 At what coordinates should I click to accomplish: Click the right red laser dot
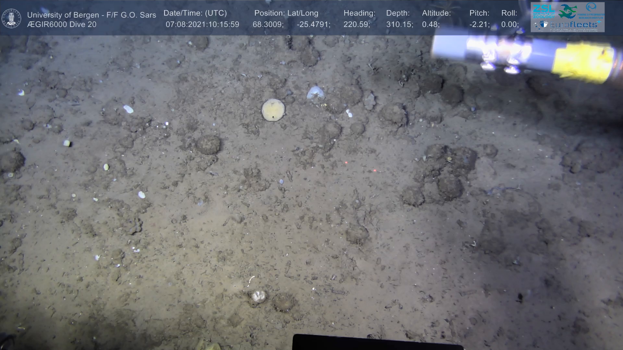(x=375, y=170)
